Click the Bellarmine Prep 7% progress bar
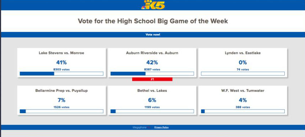Viewport: 305px width, 137px height. [x=61, y=111]
